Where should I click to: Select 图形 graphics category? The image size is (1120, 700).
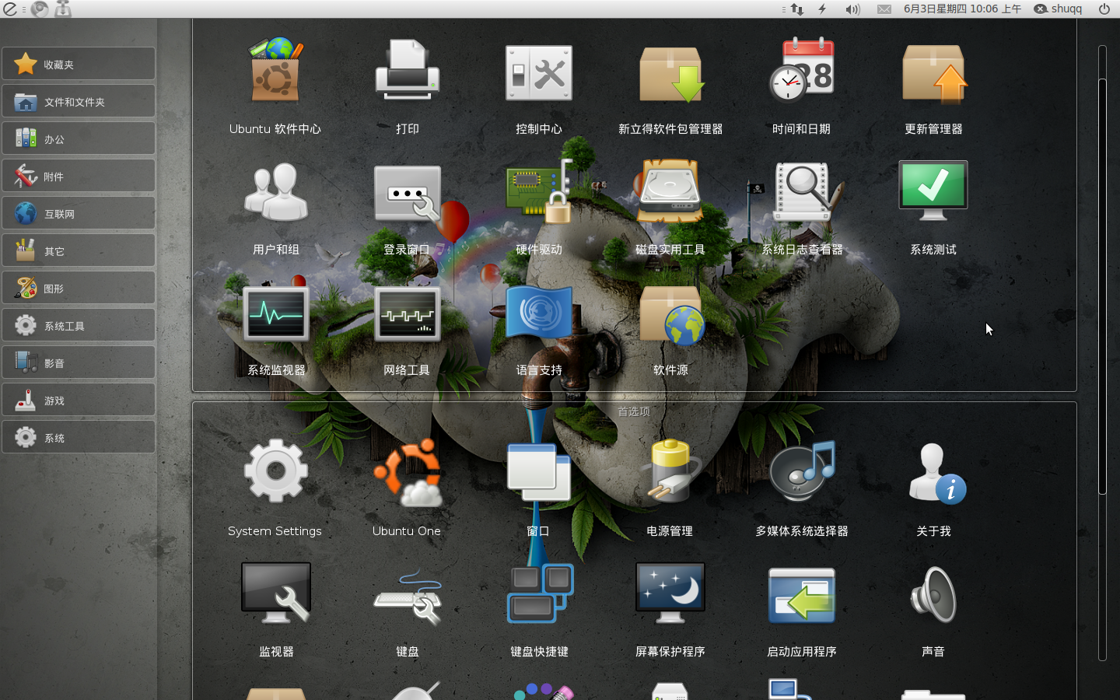(x=79, y=288)
